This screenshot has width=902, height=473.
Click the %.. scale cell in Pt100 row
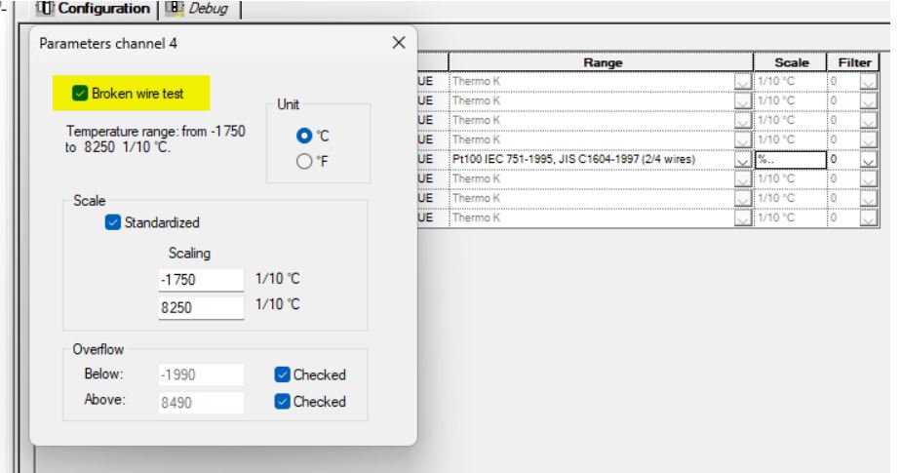(x=791, y=159)
